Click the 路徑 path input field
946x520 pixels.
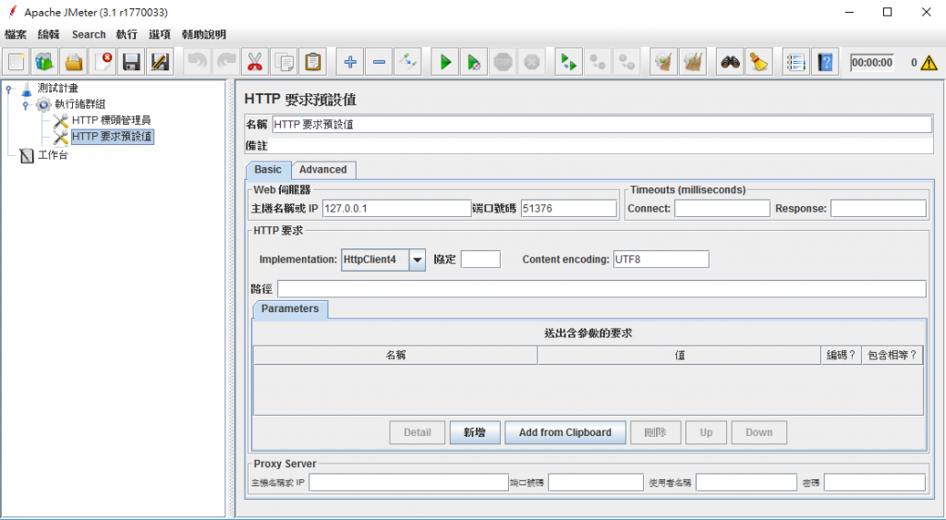click(x=601, y=289)
